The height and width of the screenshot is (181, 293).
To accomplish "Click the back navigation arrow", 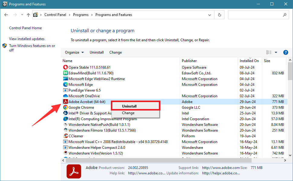I will (x=6, y=14).
